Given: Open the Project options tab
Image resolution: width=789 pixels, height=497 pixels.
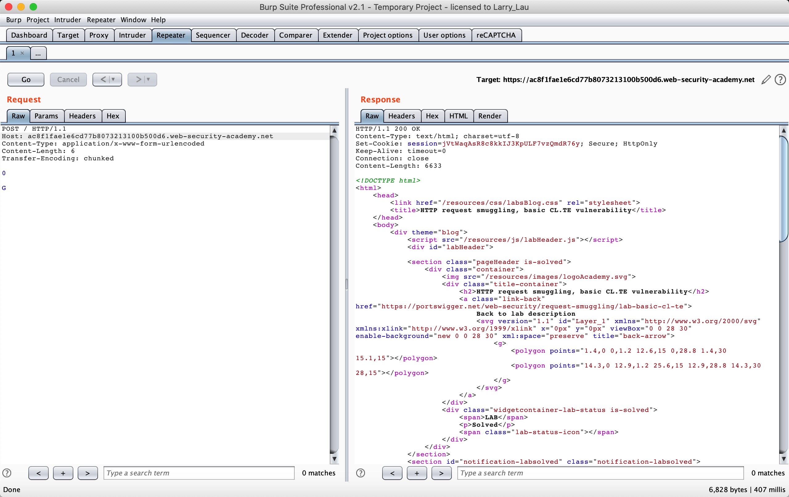Looking at the screenshot, I should point(388,35).
